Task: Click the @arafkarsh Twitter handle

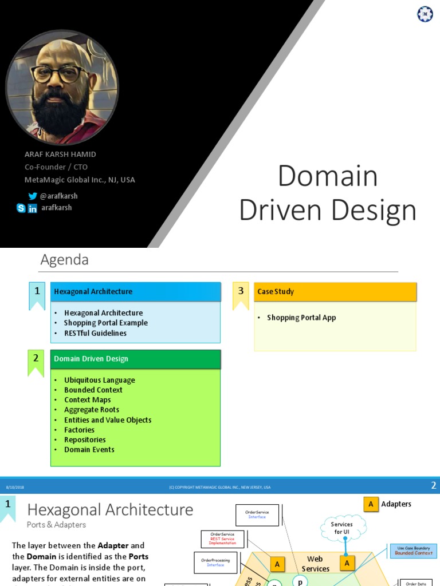Action: coord(59,196)
